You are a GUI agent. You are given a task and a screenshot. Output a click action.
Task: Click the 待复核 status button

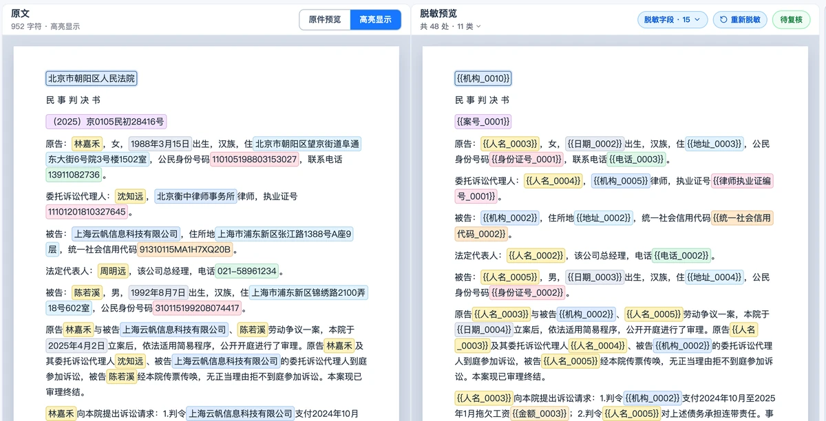click(x=792, y=20)
